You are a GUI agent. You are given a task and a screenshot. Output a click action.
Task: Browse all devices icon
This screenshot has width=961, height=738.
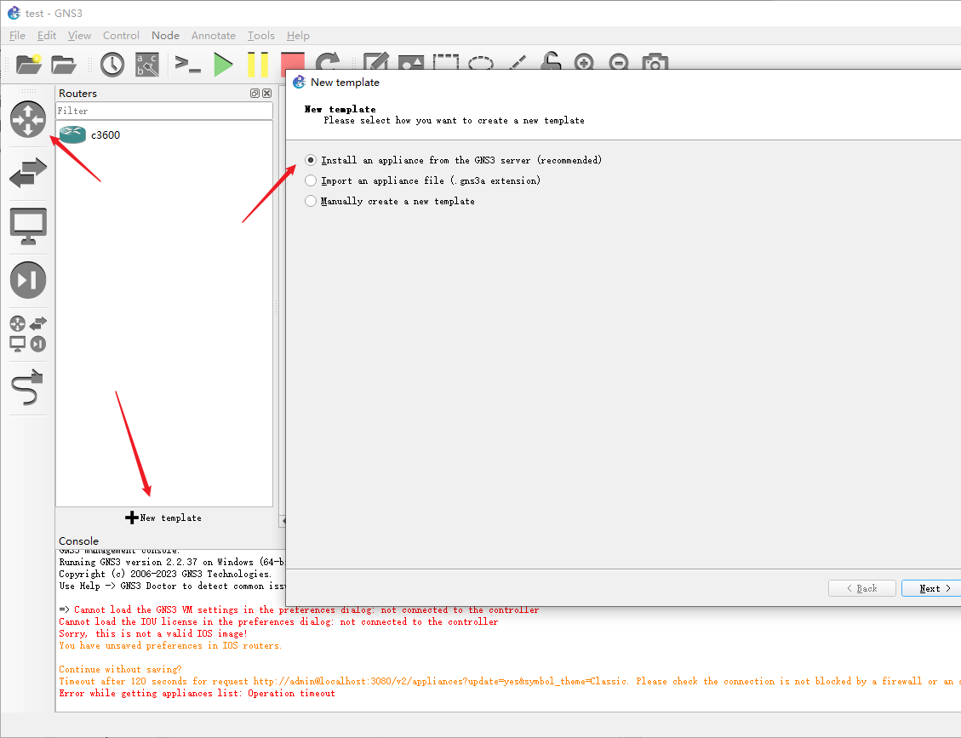pyautogui.click(x=27, y=334)
